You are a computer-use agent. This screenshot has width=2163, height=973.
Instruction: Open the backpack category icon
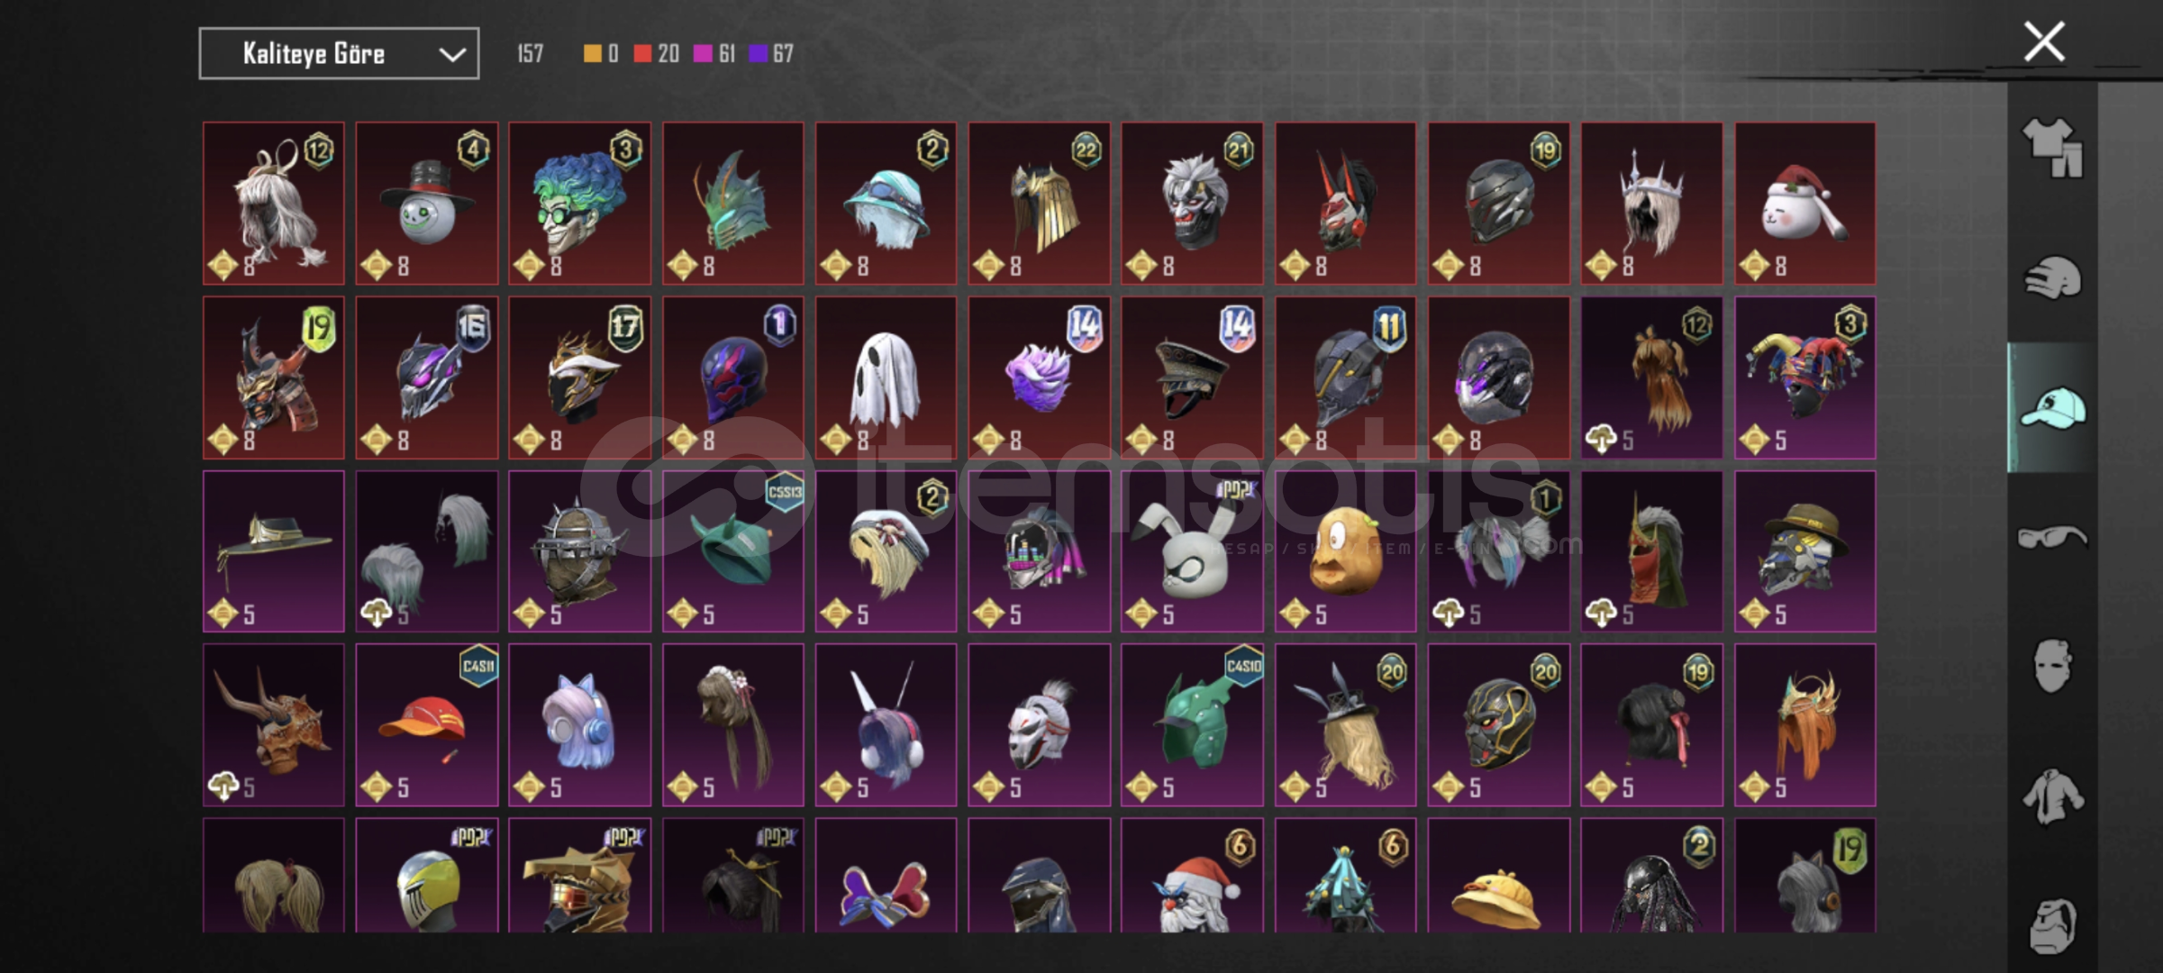[2053, 925]
